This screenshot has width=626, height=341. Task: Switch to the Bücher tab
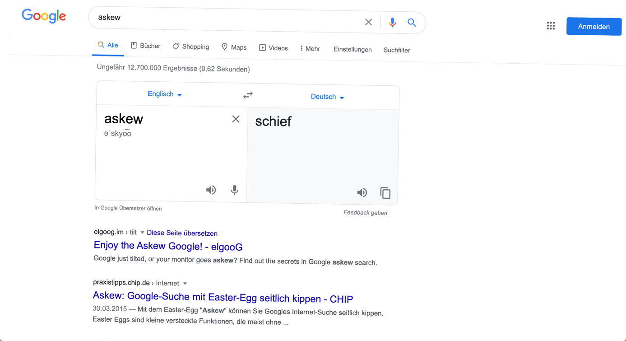145,46
